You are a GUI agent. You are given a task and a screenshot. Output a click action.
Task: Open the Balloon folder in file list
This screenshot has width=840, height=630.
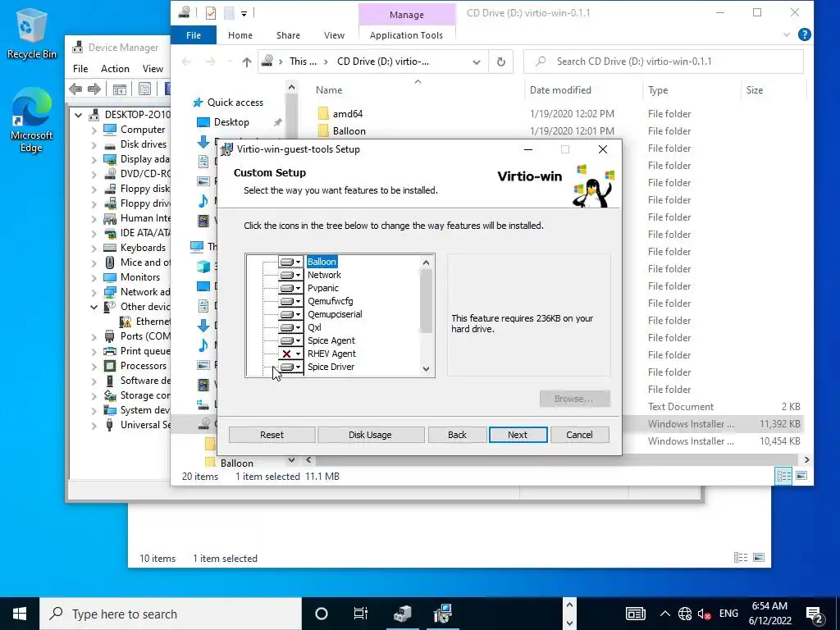click(349, 131)
